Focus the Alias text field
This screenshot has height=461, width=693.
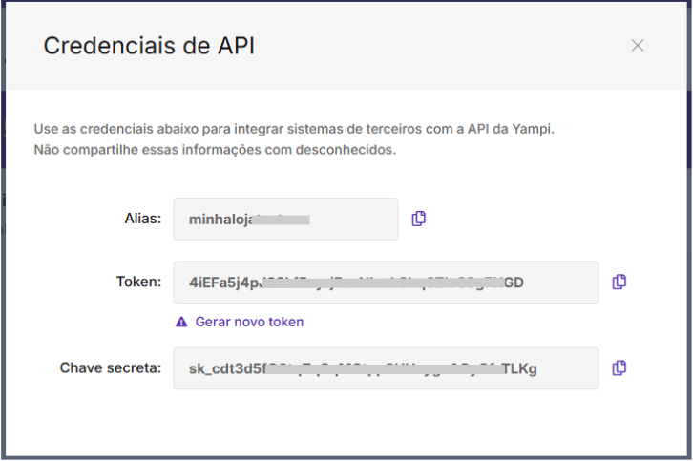(285, 219)
